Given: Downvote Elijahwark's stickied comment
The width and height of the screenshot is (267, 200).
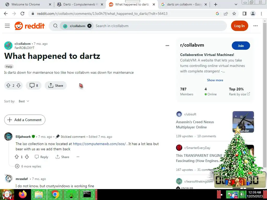Looking at the screenshot, I should (x=27, y=157).
